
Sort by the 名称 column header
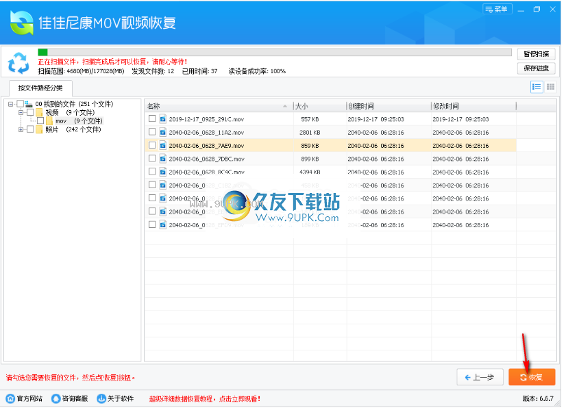click(219, 106)
